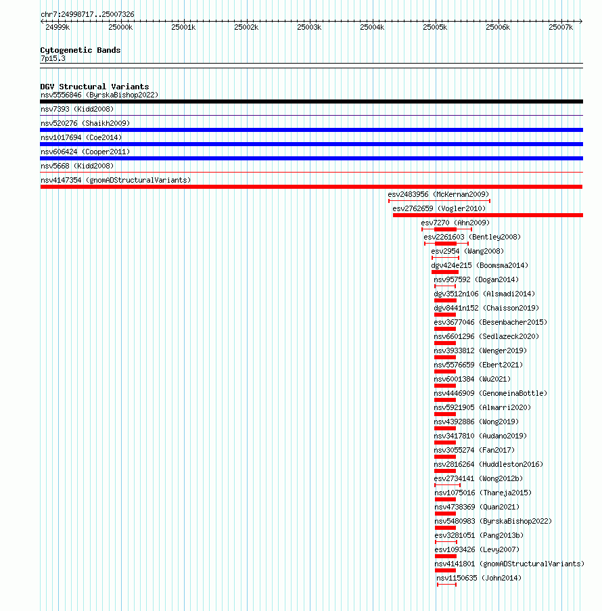Select the esv7270 (Ahn2009) label

click(455, 223)
